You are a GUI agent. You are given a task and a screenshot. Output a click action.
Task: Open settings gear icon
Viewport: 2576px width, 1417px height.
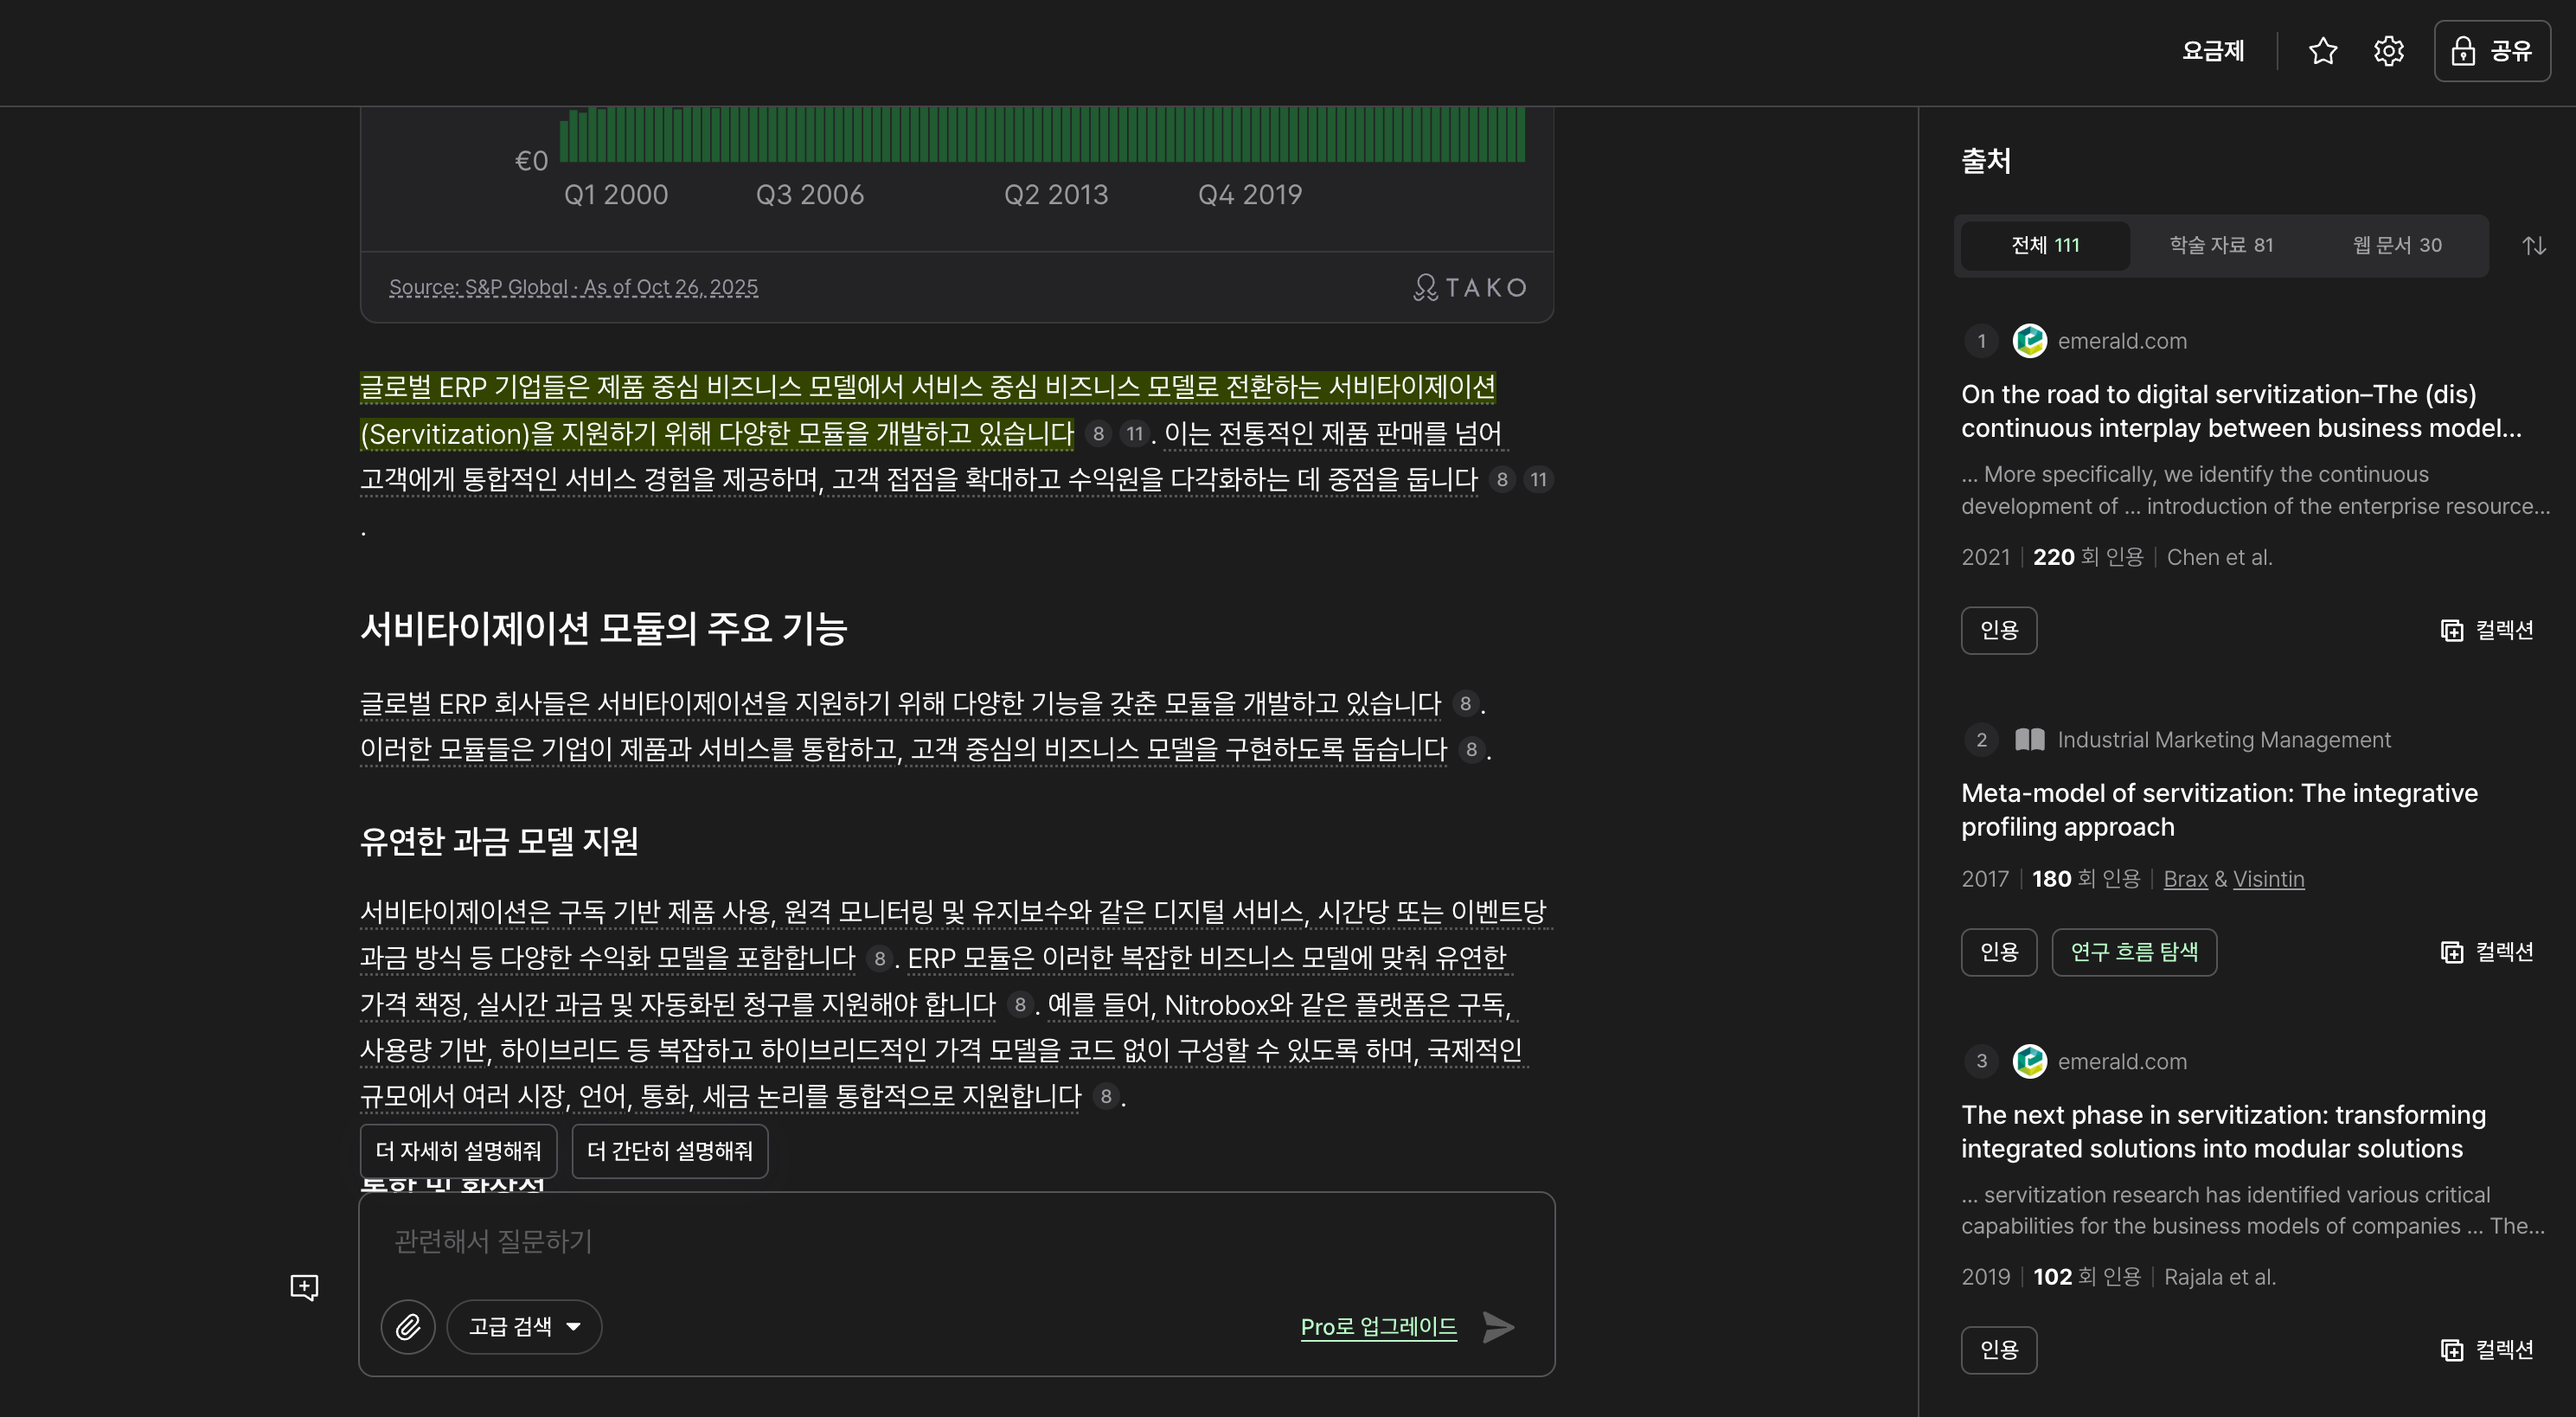(x=2388, y=51)
